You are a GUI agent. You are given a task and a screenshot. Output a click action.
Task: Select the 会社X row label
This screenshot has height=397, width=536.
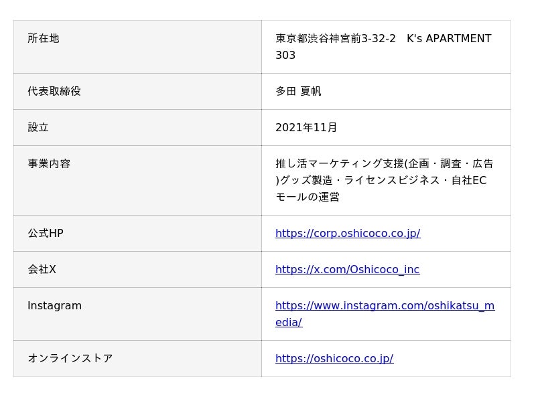point(42,269)
